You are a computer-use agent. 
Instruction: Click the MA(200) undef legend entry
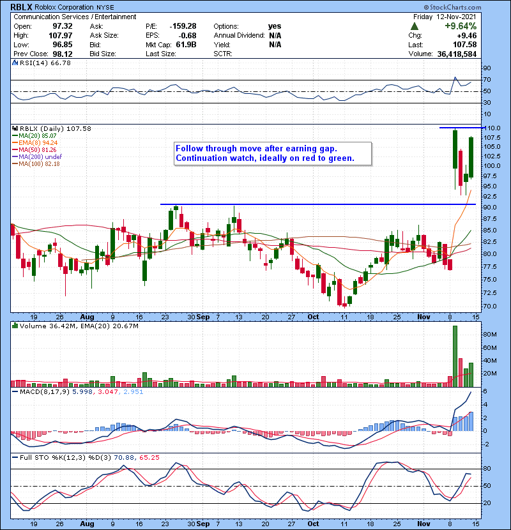click(40, 157)
